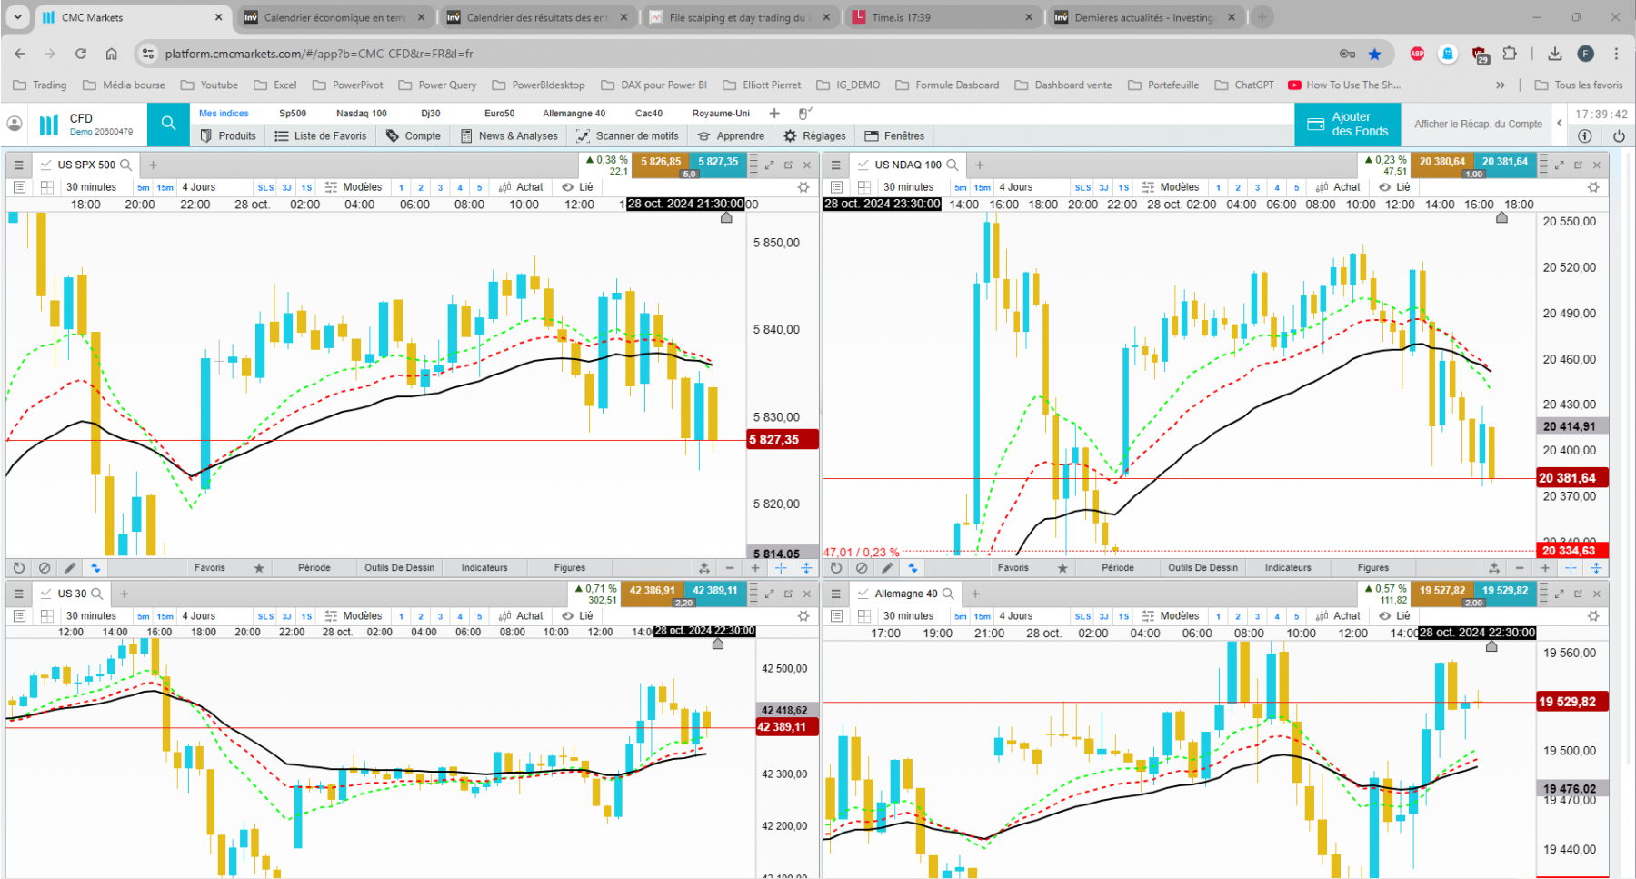Open Modèles dropdown in US SPX 500 chart

pos(354,187)
